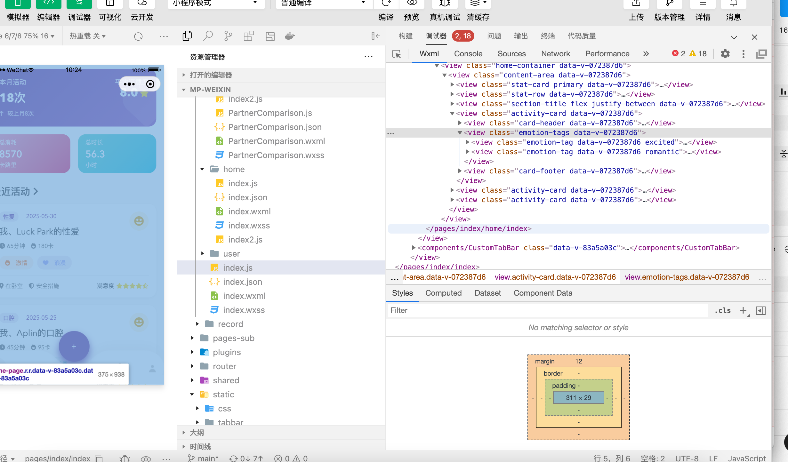Open the Dataset tab

(488, 293)
